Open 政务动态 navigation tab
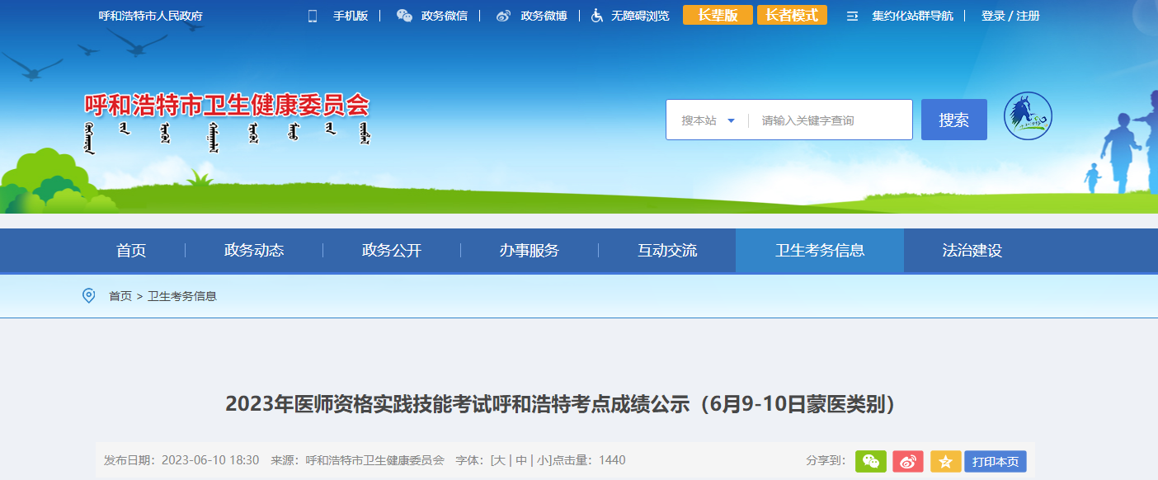Image resolution: width=1158 pixels, height=480 pixels. pos(254,251)
